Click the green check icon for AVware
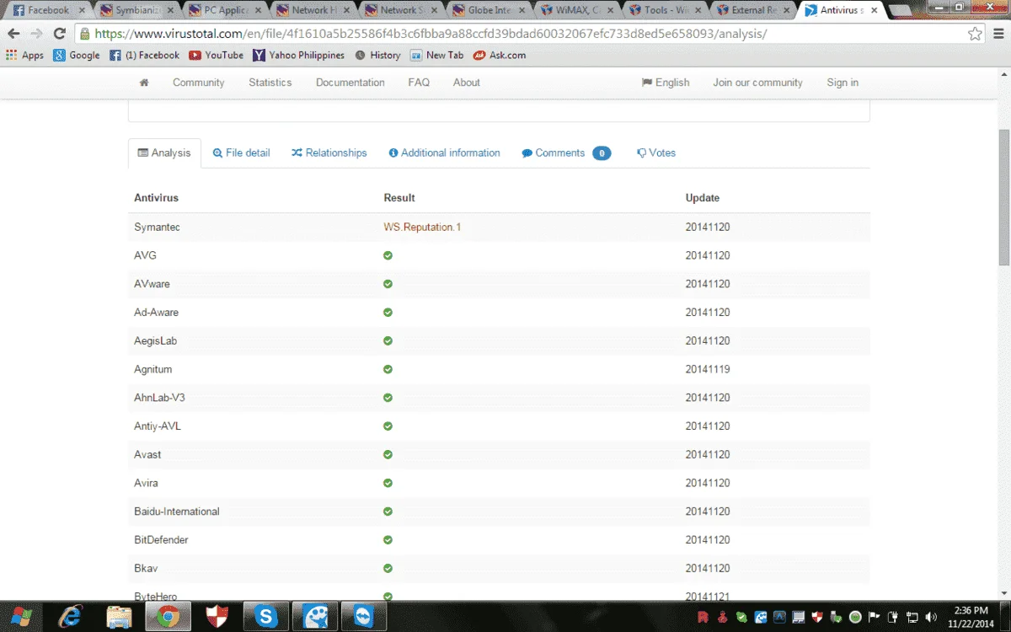The width and height of the screenshot is (1011, 632). pyautogui.click(x=388, y=284)
